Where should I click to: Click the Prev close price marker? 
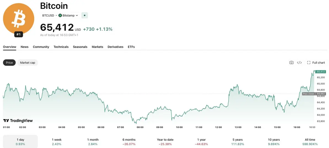314,94
